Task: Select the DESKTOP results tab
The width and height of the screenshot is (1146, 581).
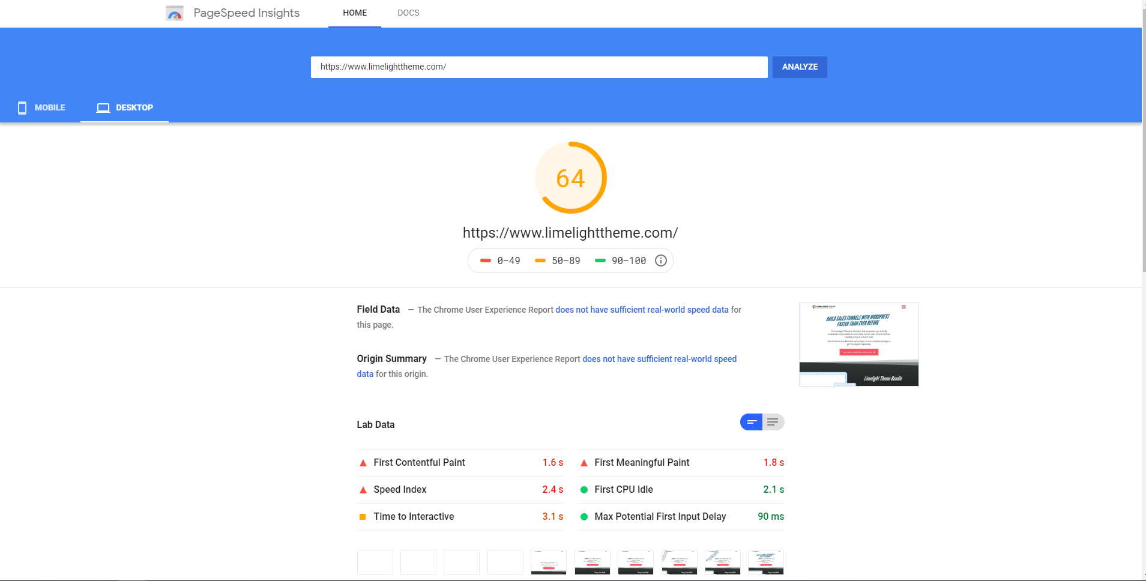Action: click(125, 108)
